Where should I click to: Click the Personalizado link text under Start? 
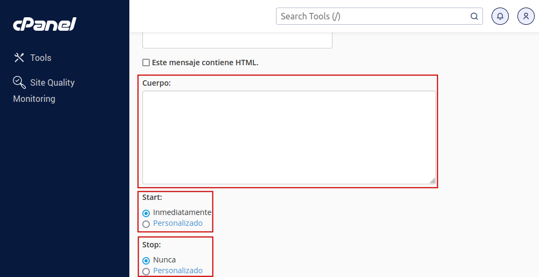(178, 223)
